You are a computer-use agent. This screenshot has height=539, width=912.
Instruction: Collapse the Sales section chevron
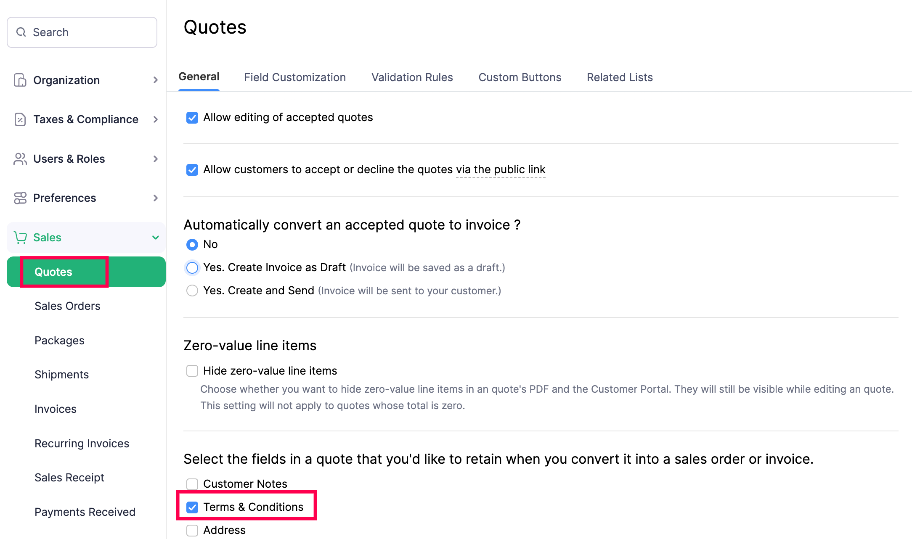click(x=156, y=238)
